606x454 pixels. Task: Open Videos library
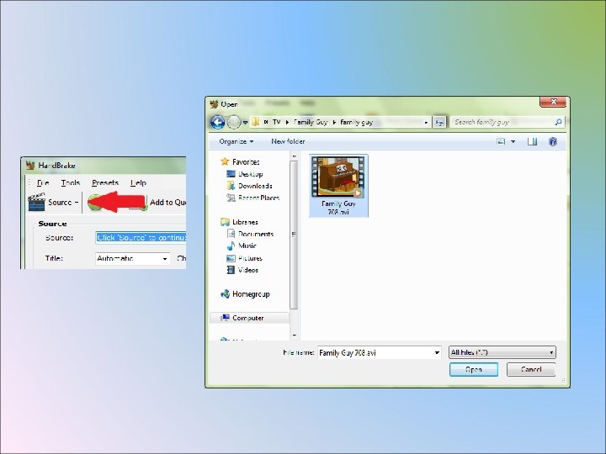click(x=242, y=270)
